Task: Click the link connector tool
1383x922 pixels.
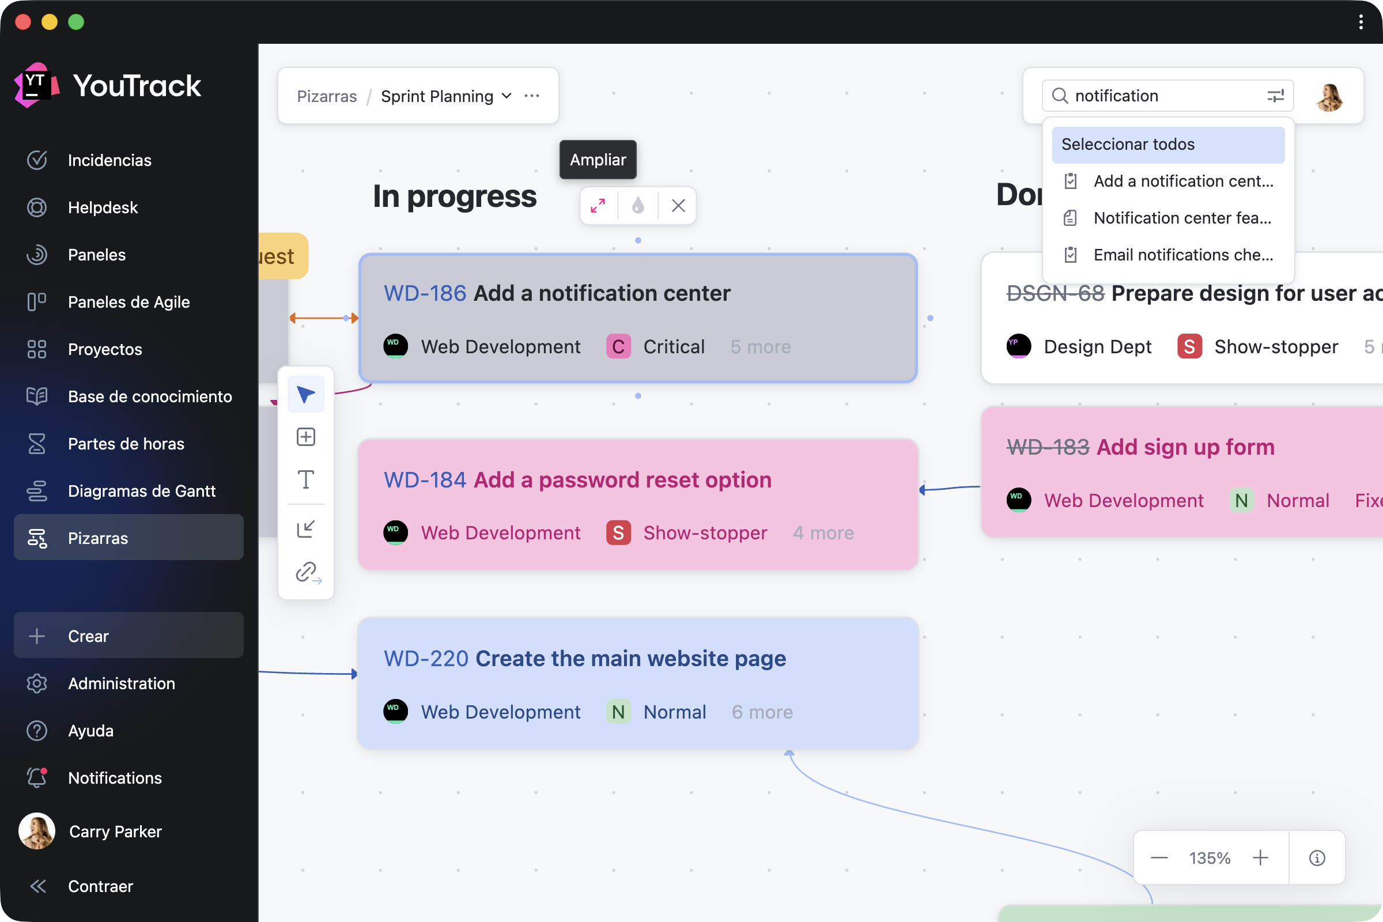Action: tap(307, 572)
